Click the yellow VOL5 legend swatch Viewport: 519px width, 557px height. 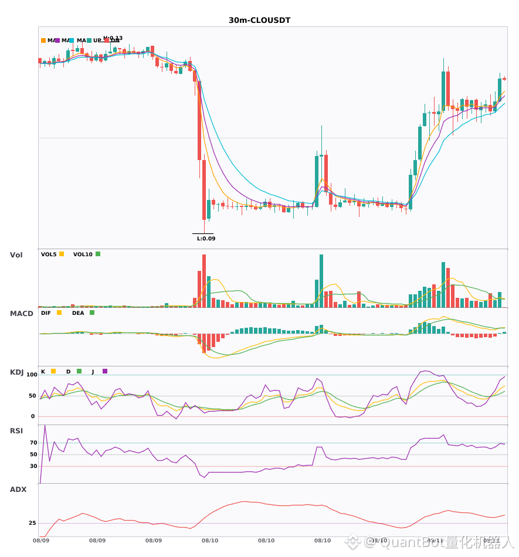[62, 254]
